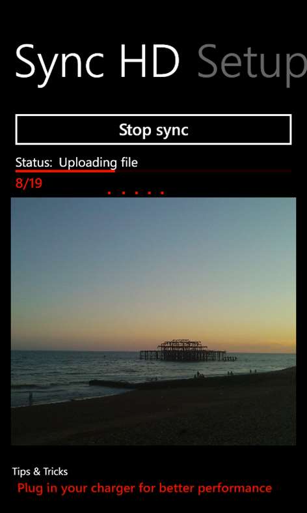The width and height of the screenshot is (307, 513).
Task: Click the red filled portion of progress bar
Action: click(x=65, y=170)
